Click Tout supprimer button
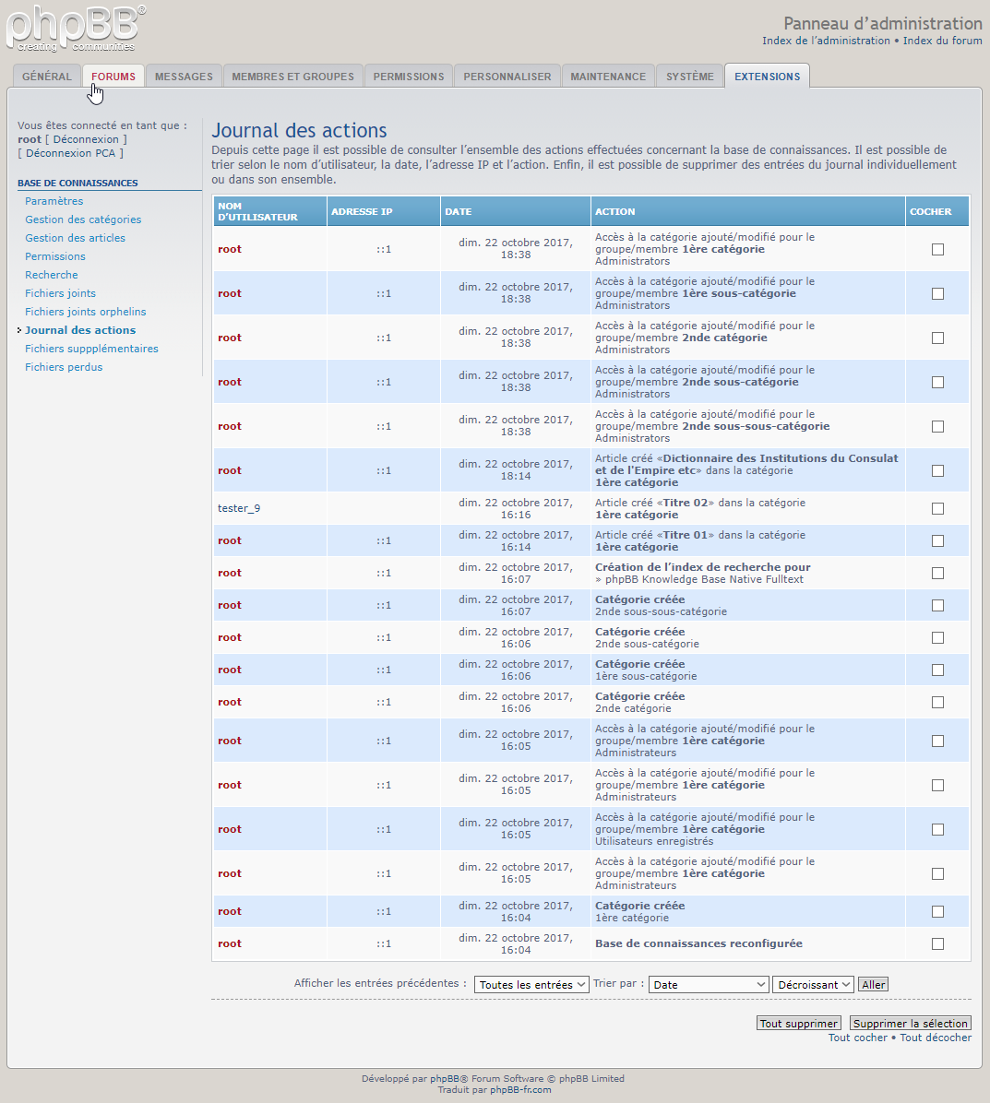The image size is (990, 1103). coord(798,1024)
